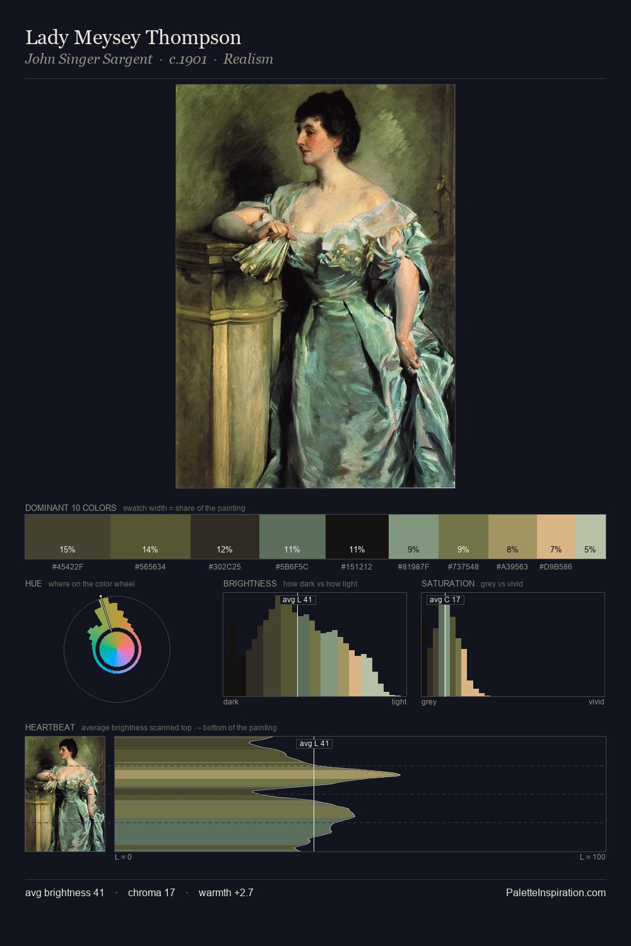
Task: Click the 'grey' axis label under Saturation
Action: tap(429, 702)
